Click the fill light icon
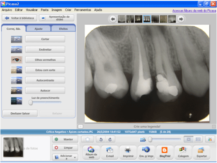The image size is (217, 163). click(16, 101)
